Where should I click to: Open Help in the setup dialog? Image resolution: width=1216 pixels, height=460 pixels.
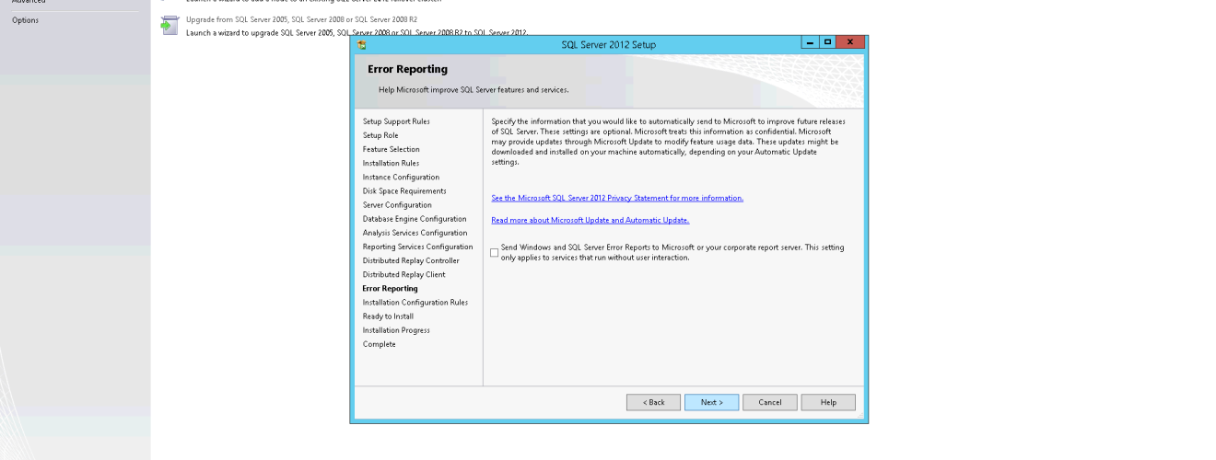tap(828, 402)
